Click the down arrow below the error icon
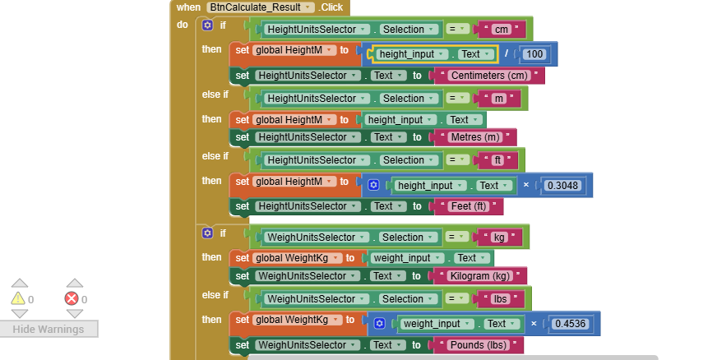The width and height of the screenshot is (717, 360). point(74,314)
